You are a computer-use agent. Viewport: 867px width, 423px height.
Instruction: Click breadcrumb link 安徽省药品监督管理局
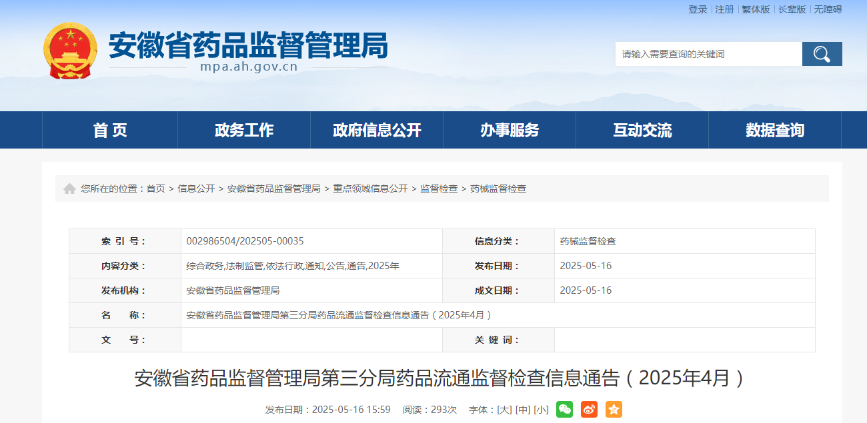tap(274, 189)
